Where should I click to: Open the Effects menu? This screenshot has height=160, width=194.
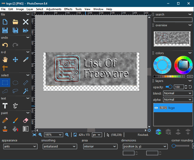point(68,9)
